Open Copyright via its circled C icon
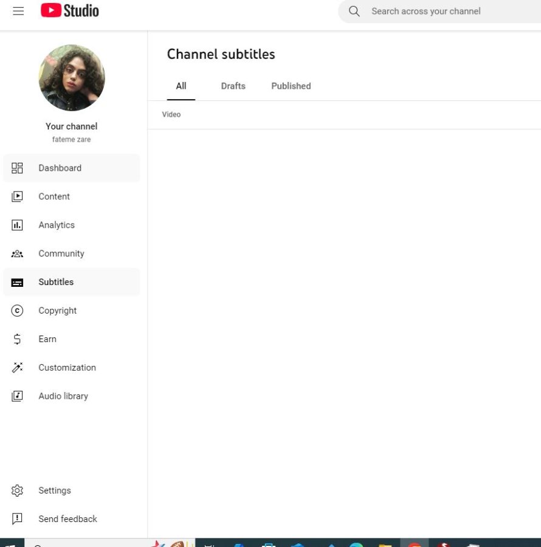The image size is (541, 547). point(17,311)
